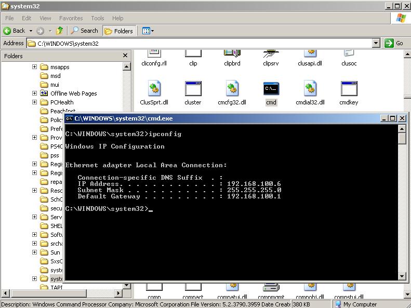
Task: Go up one folder level
Action: [60, 31]
